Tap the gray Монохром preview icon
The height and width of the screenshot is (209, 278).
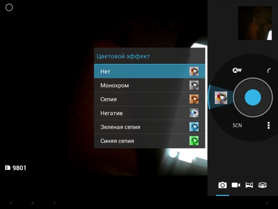pyautogui.click(x=194, y=85)
